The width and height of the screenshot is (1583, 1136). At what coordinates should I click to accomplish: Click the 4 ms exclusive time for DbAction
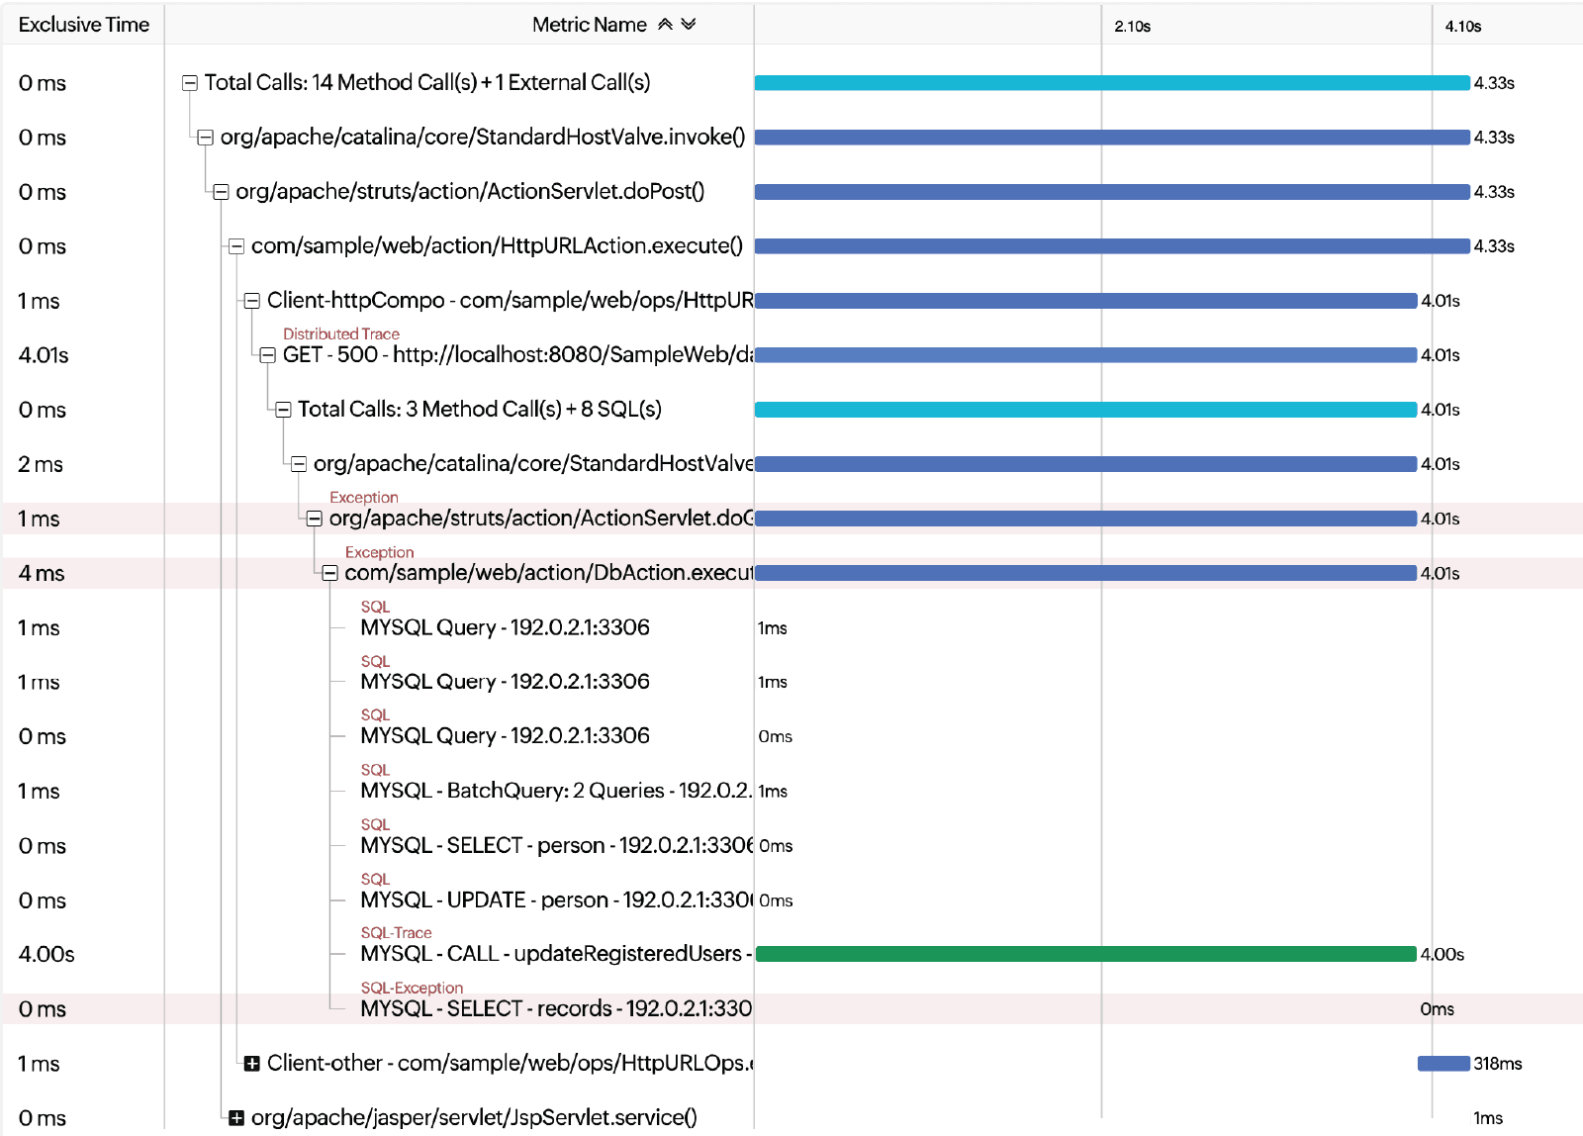click(x=42, y=573)
